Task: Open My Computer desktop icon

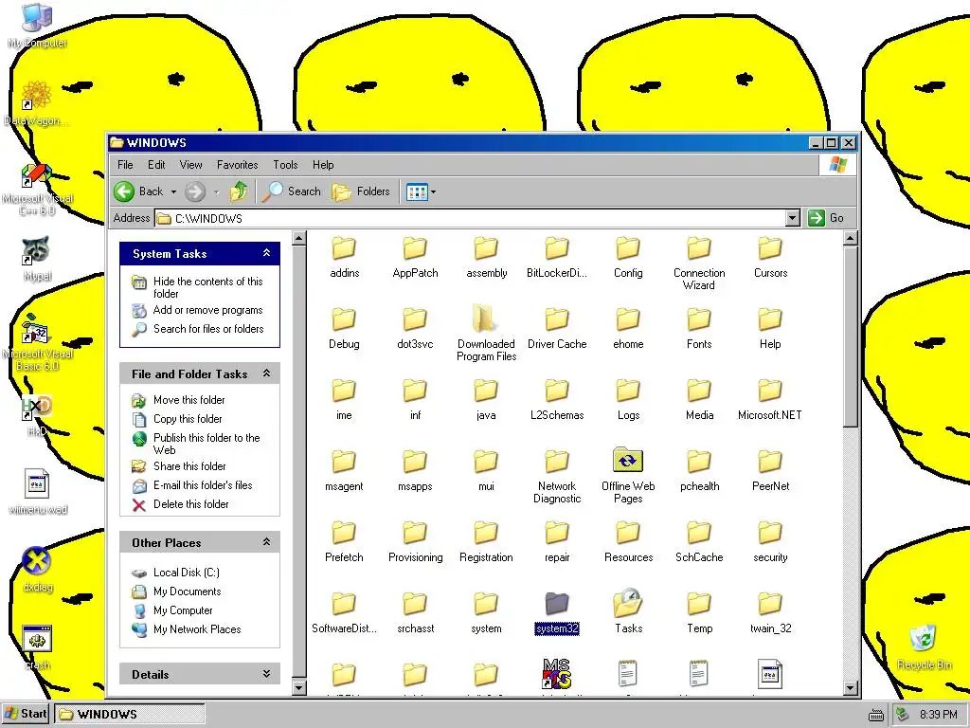Action: click(x=37, y=26)
